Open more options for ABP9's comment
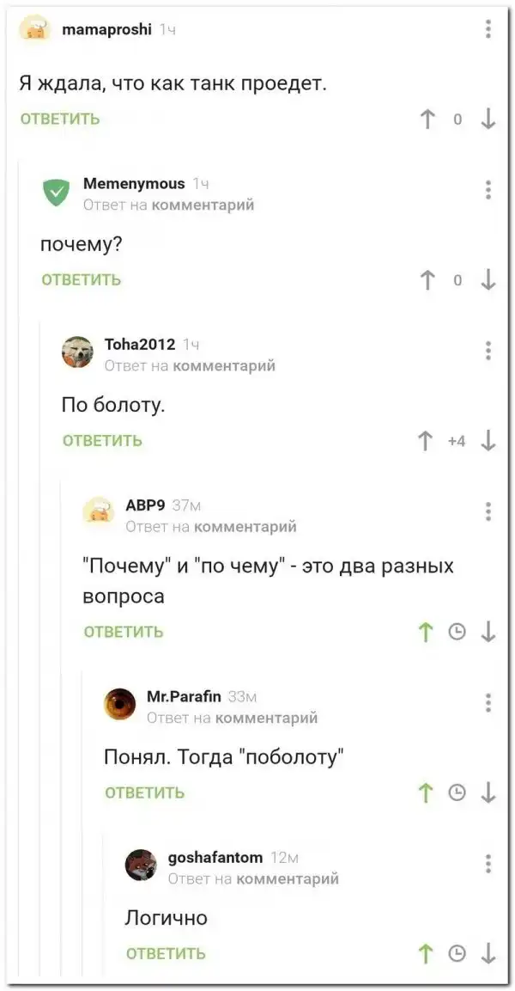 click(488, 511)
